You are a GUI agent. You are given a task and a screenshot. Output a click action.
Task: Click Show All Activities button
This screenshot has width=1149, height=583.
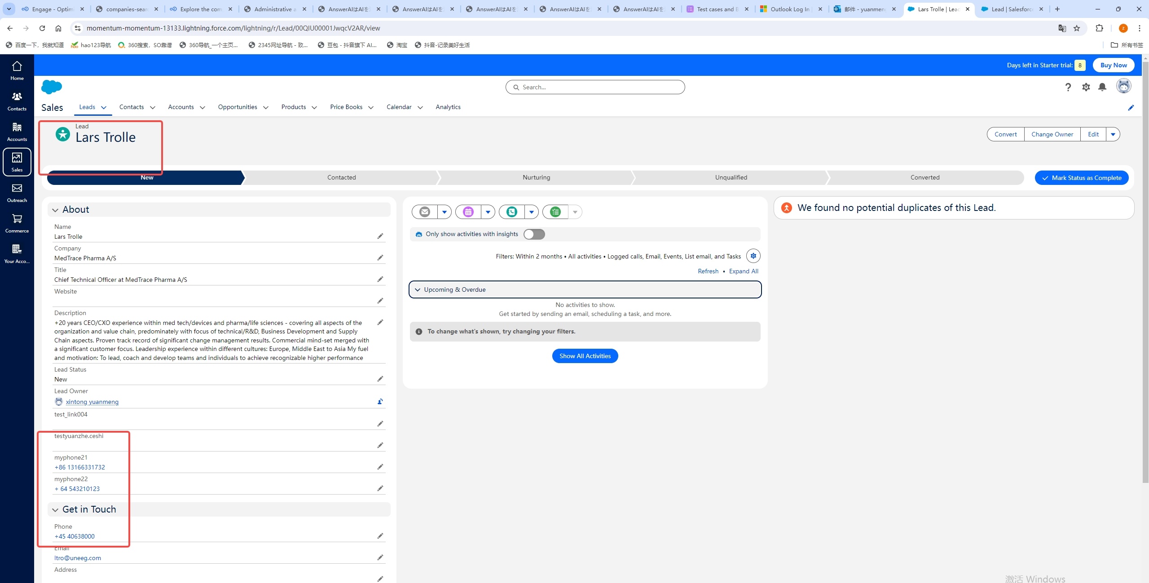pos(585,356)
